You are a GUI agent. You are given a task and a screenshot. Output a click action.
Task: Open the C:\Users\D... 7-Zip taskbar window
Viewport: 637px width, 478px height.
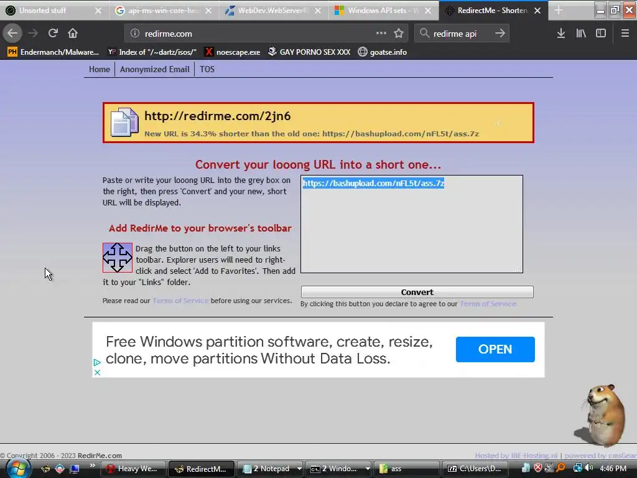475,469
